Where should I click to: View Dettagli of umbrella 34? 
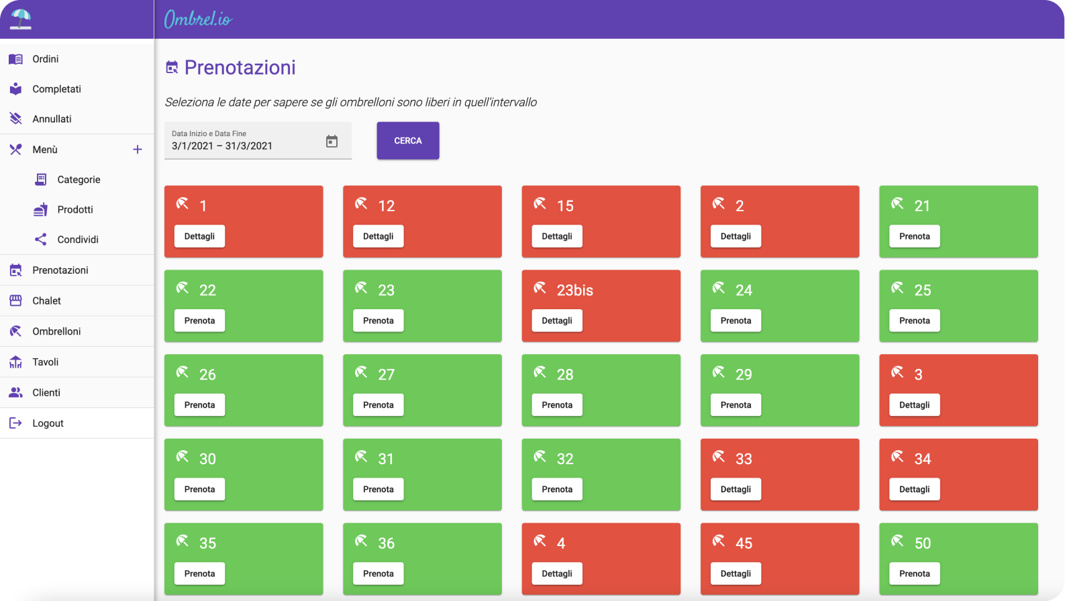point(915,490)
